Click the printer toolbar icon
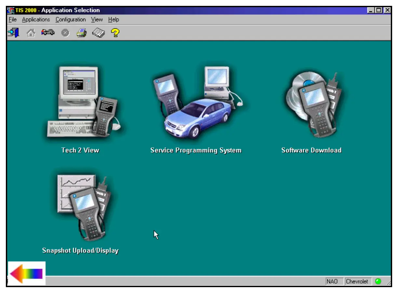 (81, 33)
